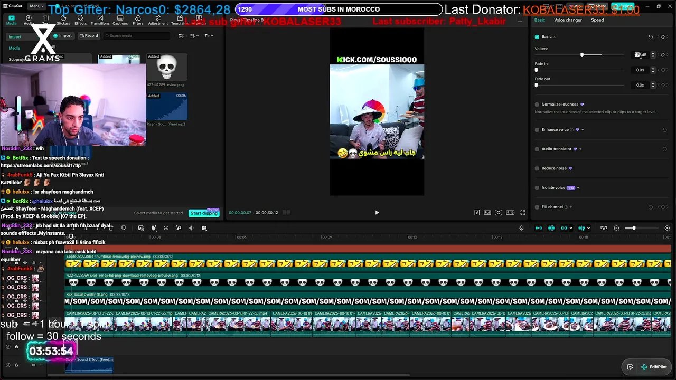Select the Riser Sound Effect audio clip

(x=89, y=364)
